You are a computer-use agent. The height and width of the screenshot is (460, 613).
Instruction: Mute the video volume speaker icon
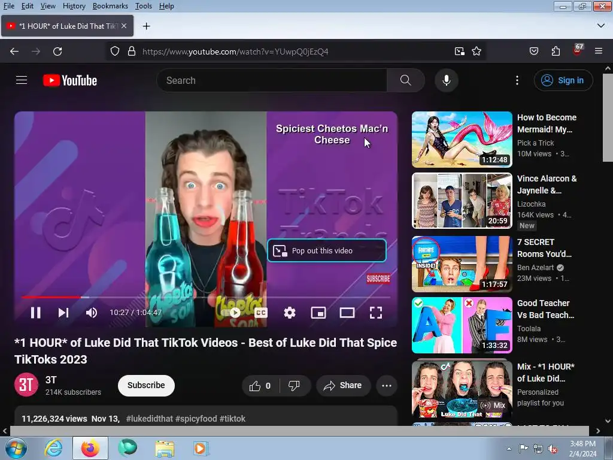click(x=92, y=313)
